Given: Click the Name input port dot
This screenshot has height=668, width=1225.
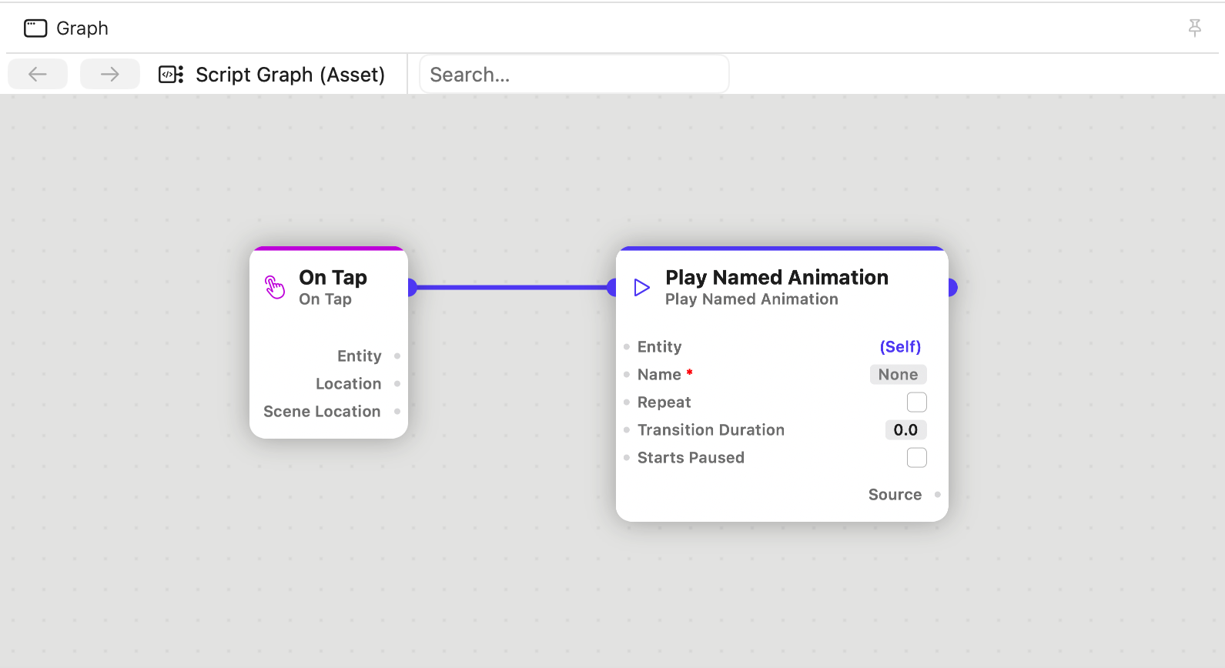Looking at the screenshot, I should click(x=627, y=375).
